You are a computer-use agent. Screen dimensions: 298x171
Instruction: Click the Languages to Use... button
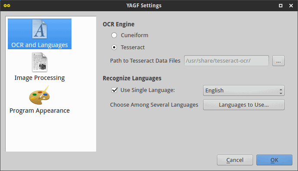pos(244,105)
